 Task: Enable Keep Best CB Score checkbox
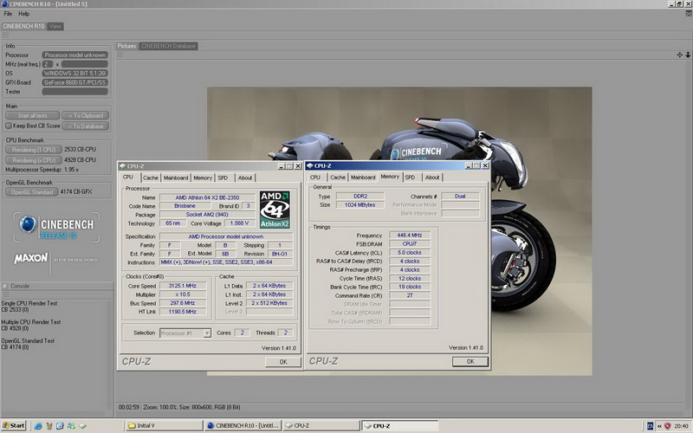[x=9, y=126]
